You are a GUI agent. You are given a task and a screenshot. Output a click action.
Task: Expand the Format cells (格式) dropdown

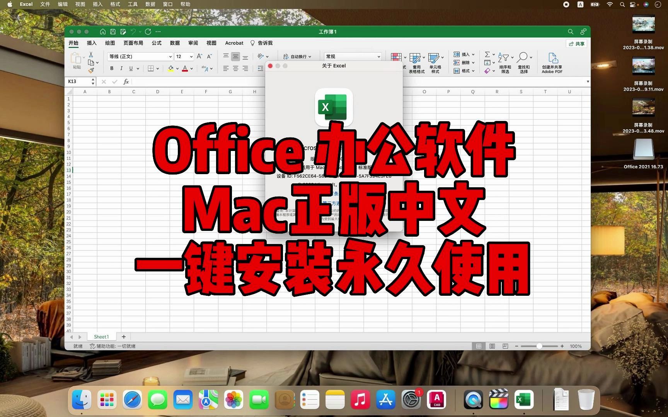473,71
